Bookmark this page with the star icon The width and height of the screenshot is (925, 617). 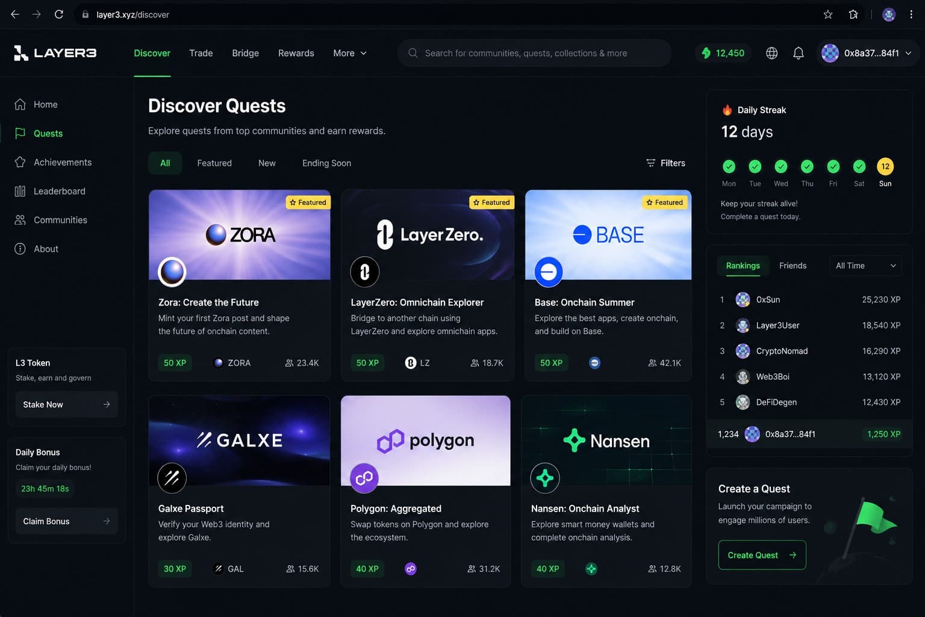828,14
